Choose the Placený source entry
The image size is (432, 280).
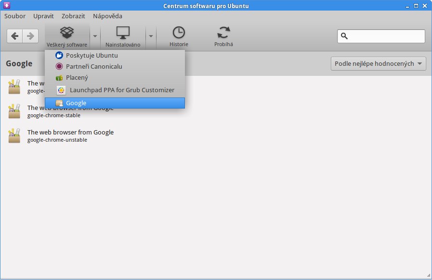point(115,78)
